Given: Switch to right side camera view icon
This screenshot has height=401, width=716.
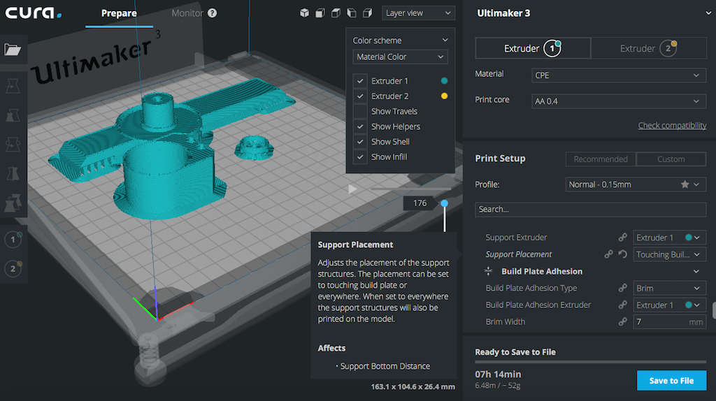Looking at the screenshot, I should [x=367, y=13].
